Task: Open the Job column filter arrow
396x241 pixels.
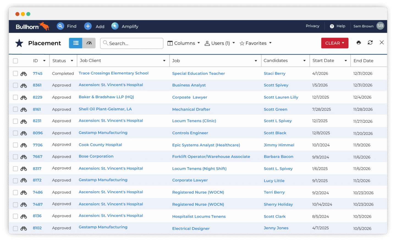Action: 256,61
